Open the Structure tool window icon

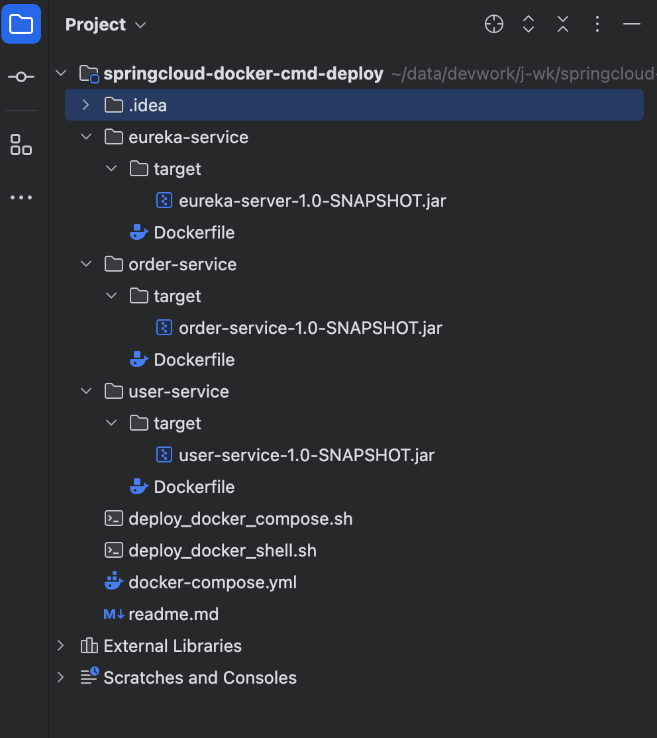tap(21, 145)
